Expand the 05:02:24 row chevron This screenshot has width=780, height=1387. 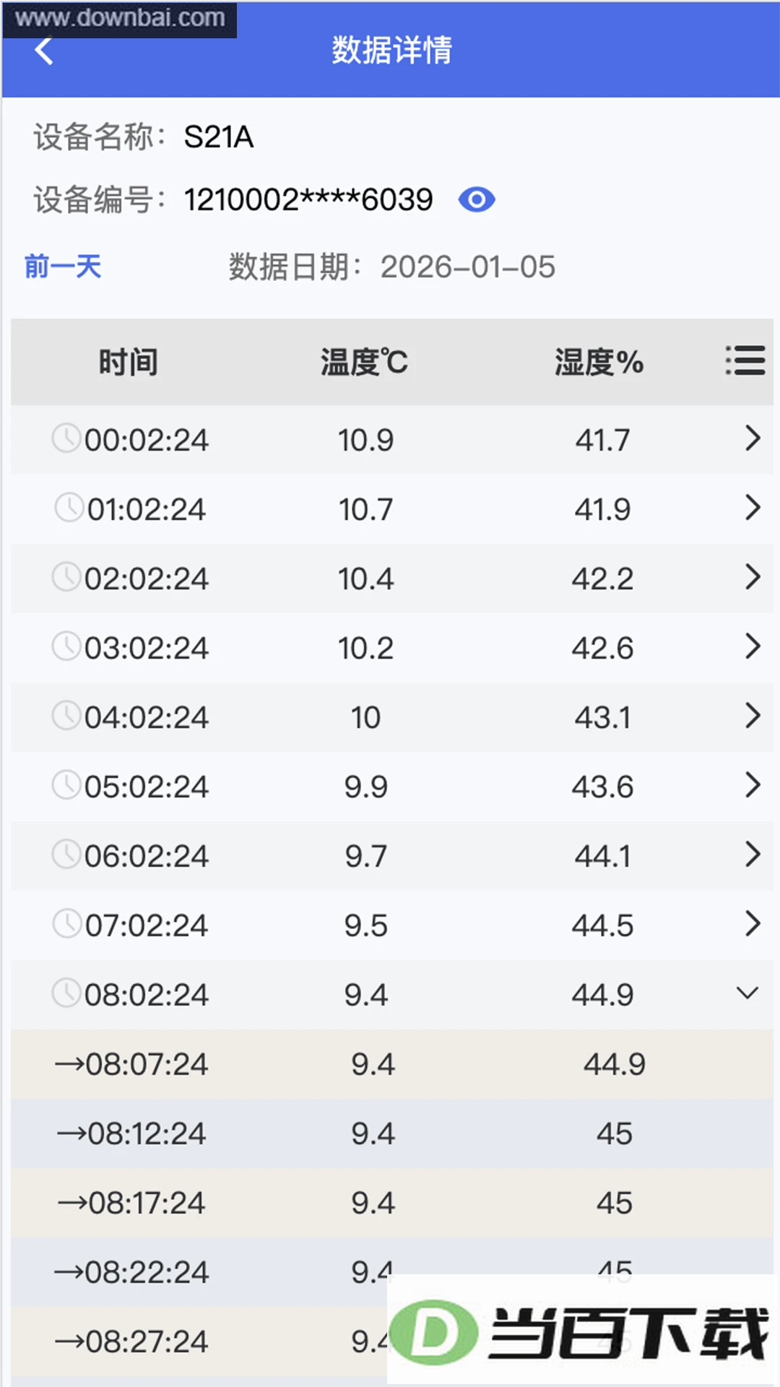753,785
